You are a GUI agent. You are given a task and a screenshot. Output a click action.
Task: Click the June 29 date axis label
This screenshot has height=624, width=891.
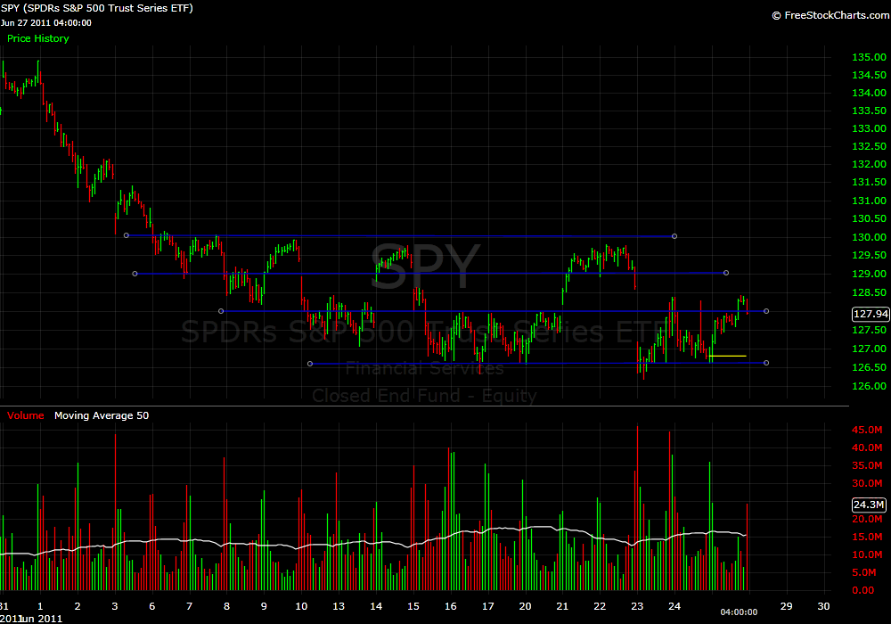click(787, 606)
